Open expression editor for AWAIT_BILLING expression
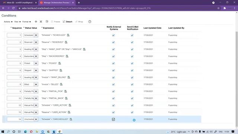The image size is (238, 134). tap(69, 77)
